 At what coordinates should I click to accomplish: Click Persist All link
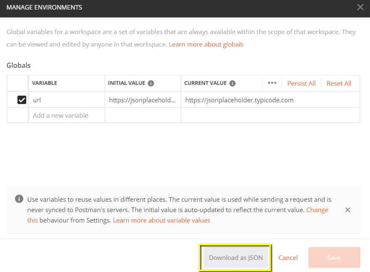click(301, 83)
